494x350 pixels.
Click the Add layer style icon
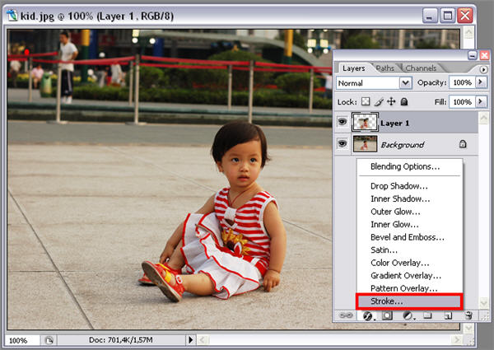[x=367, y=315]
